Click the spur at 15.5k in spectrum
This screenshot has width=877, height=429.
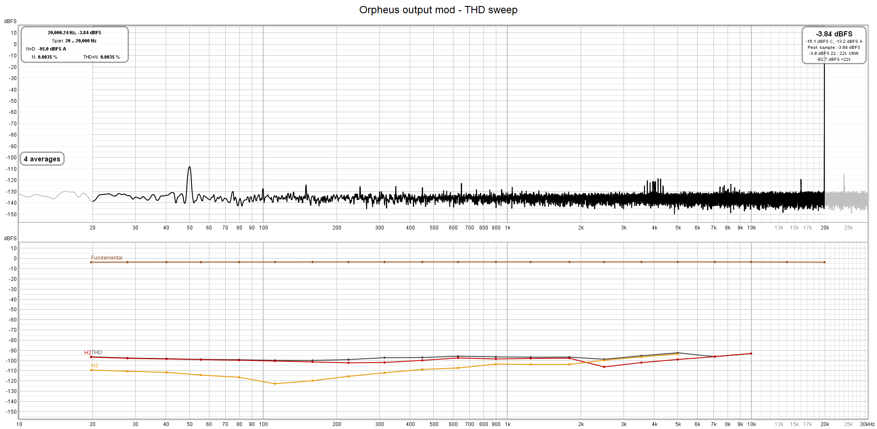click(801, 181)
